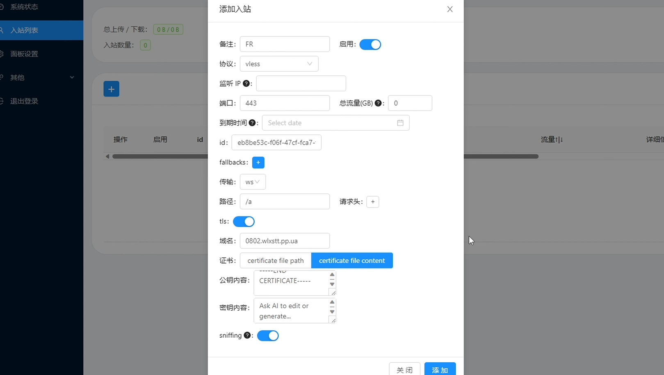The image size is (664, 375).
Task: Add a fallback with the blue plus icon
Action: pos(258,162)
